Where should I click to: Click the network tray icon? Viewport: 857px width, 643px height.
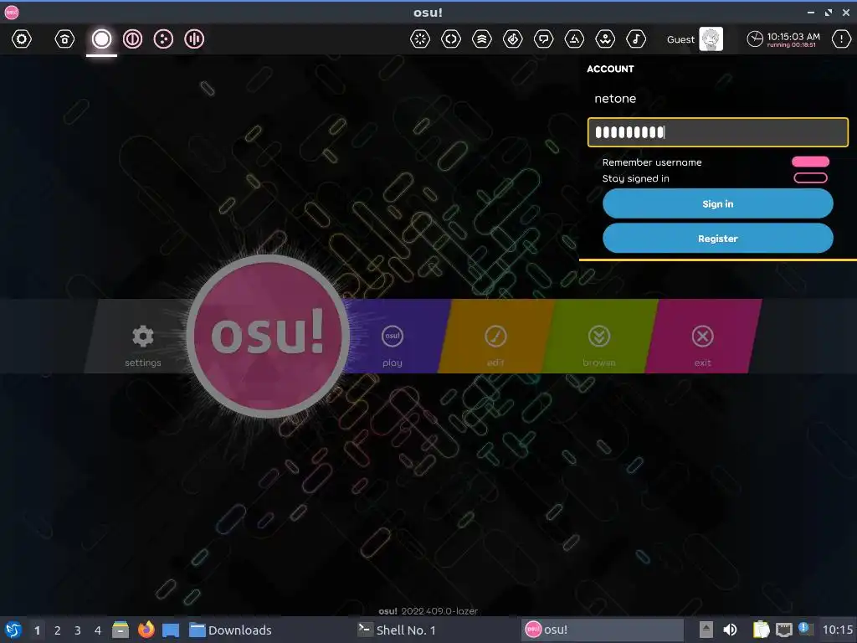pos(783,630)
